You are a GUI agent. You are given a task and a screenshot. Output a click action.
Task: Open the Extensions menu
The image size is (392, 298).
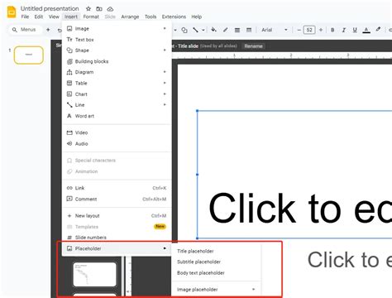174,17
